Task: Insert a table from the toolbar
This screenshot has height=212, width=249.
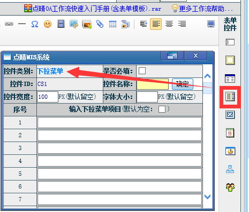Action: [x=112, y=24]
